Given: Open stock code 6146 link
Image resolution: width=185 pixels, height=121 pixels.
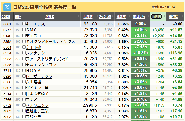Looking at the screenshot, I should point(7,36).
